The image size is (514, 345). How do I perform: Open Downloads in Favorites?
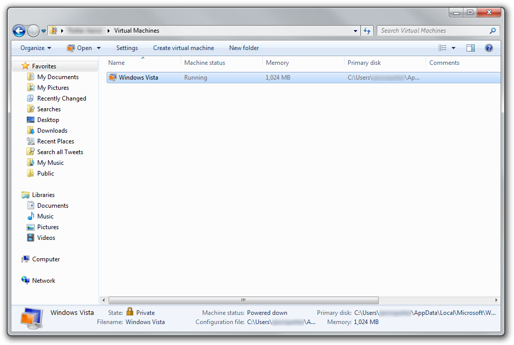point(52,131)
